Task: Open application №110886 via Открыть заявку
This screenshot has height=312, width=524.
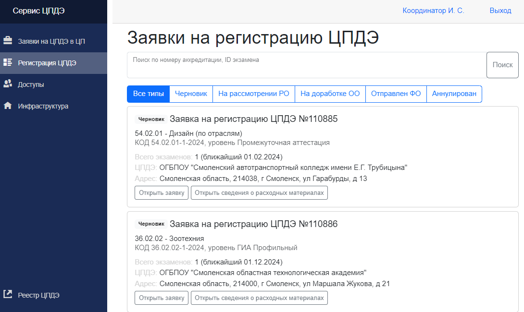Action: [x=162, y=298]
